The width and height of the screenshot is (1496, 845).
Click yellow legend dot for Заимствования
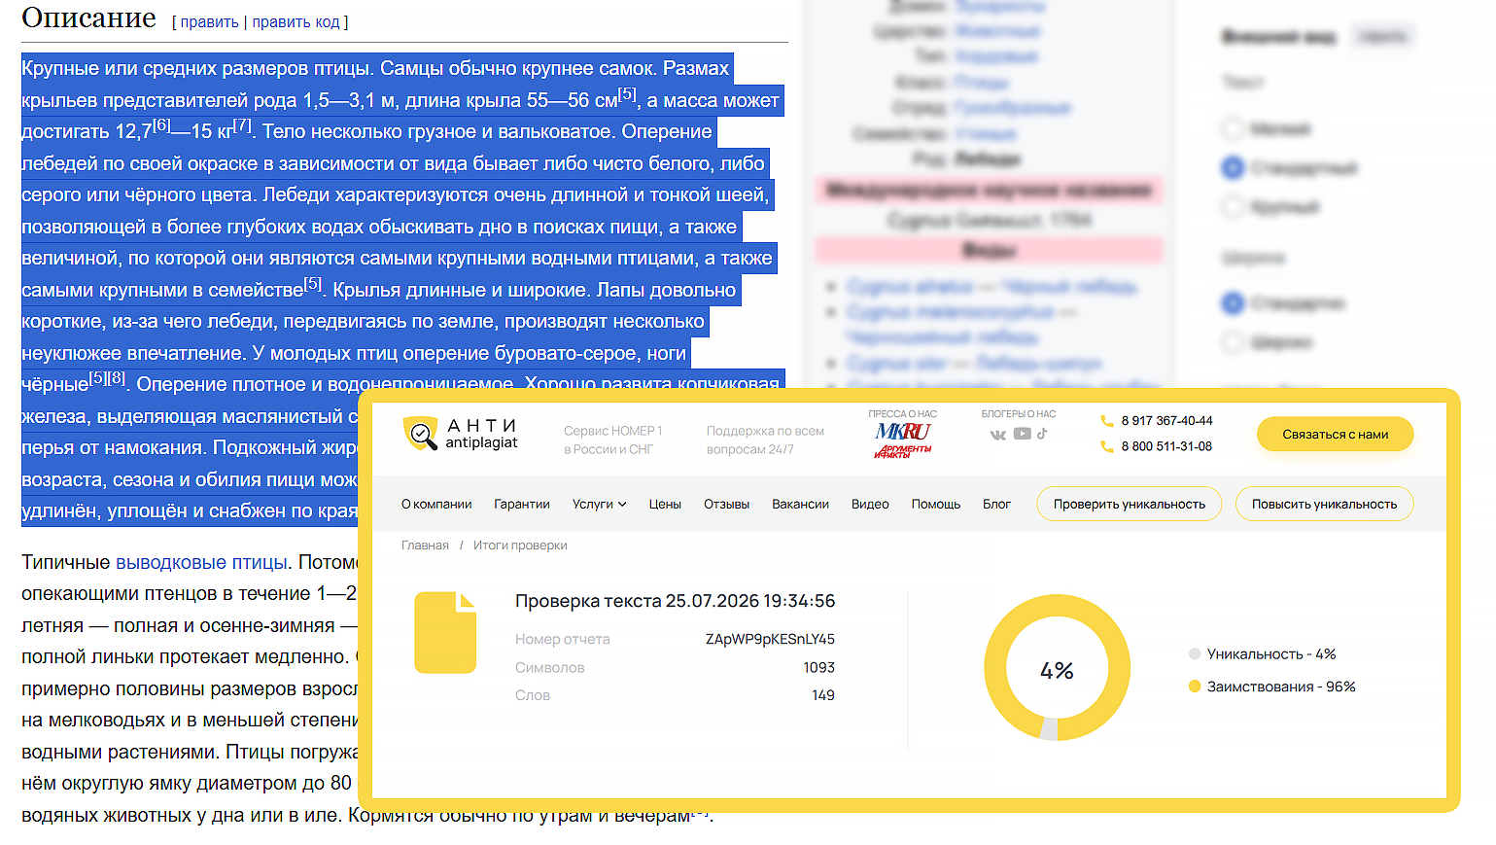(1195, 687)
